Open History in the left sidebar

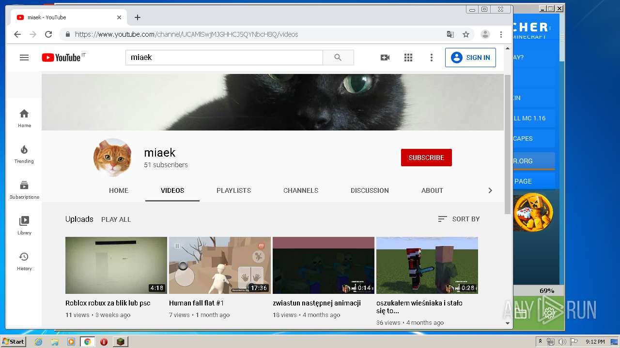click(x=24, y=261)
